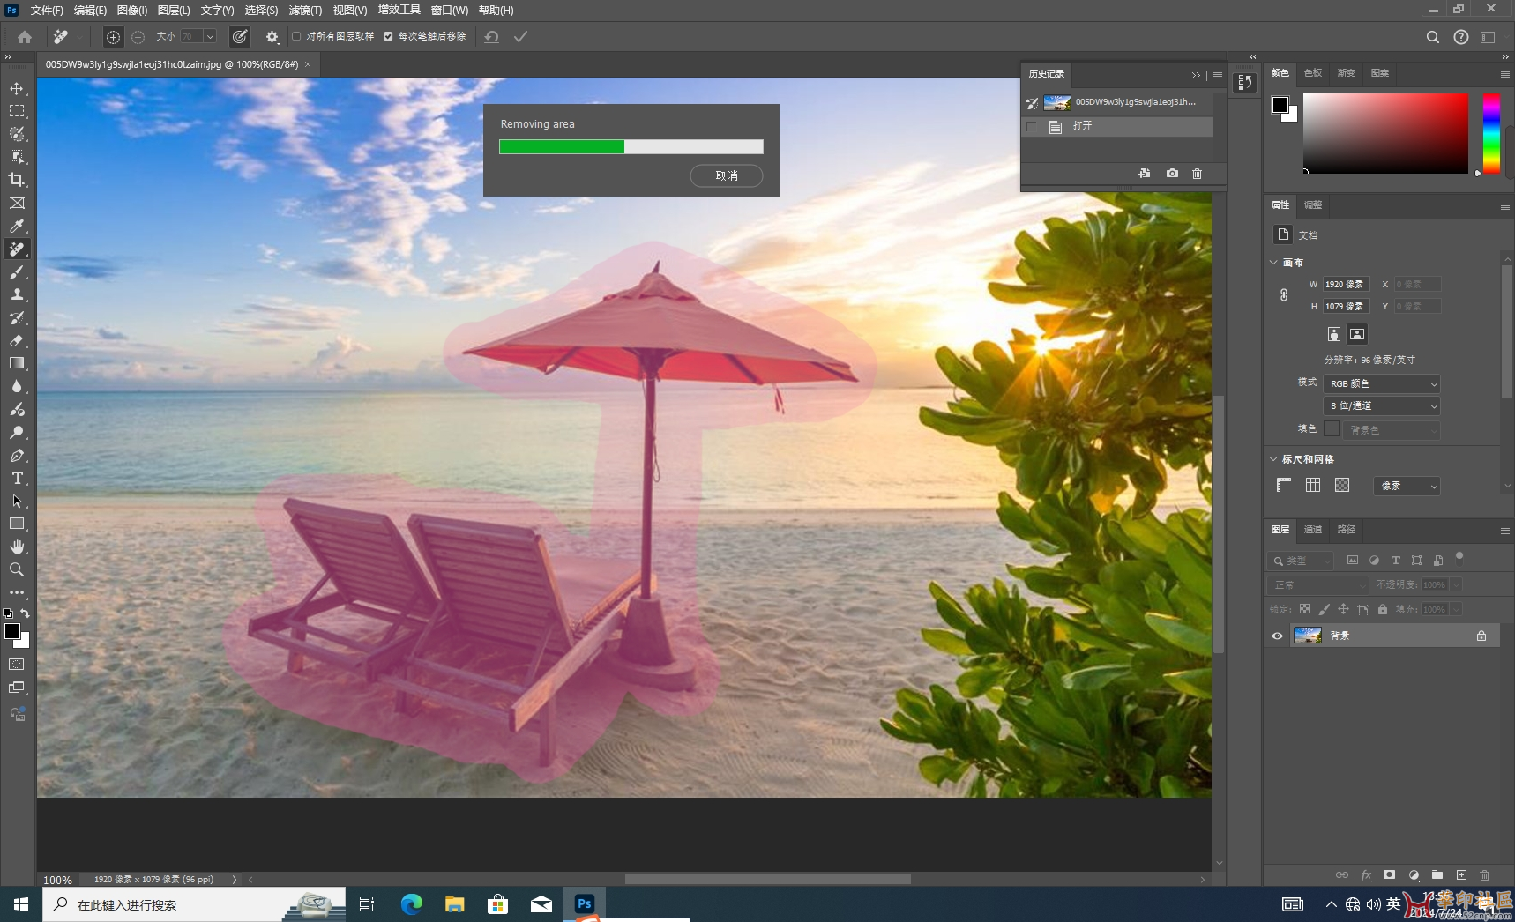The width and height of the screenshot is (1515, 922).
Task: Select landscape canvas orientation button
Action: coord(1357,334)
